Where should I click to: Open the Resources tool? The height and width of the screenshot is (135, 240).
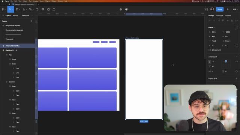click(43, 9)
